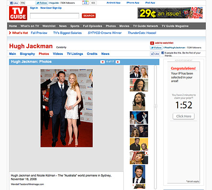Screen dimensions: 212x190
Task: Click the Google +1 button
Action: click(x=85, y=3)
